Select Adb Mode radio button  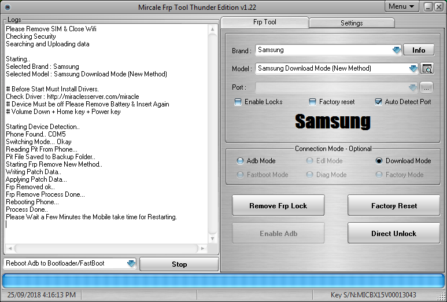tap(240, 161)
